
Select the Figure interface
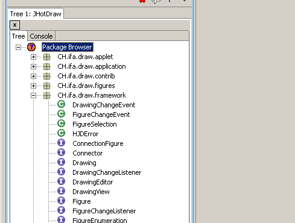pyautogui.click(x=81, y=201)
